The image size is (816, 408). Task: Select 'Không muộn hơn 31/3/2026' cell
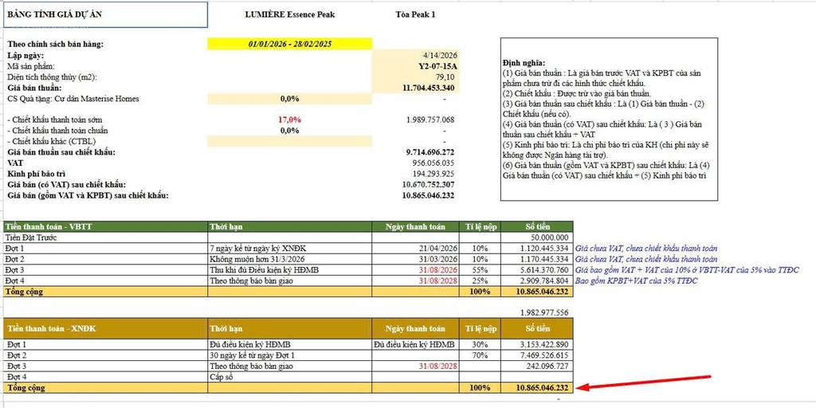tap(290, 259)
